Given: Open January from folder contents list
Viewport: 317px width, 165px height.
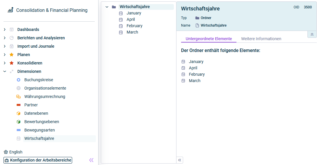Looking at the screenshot, I should (196, 62).
